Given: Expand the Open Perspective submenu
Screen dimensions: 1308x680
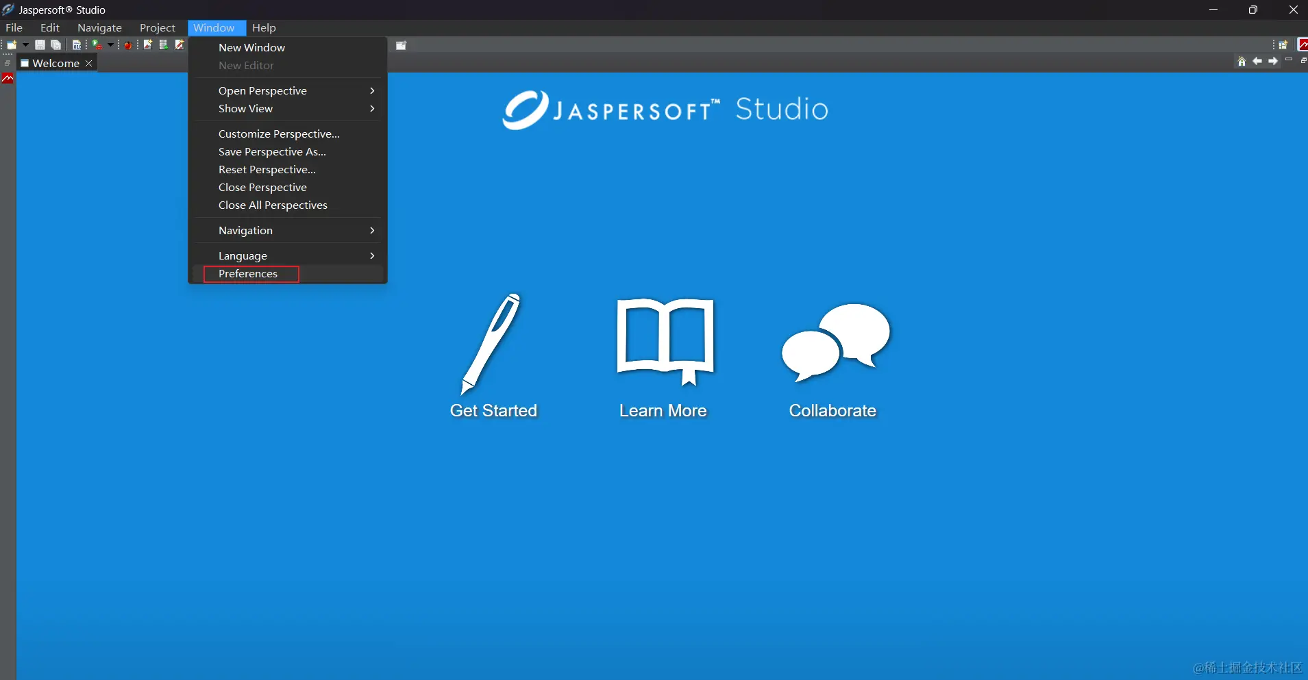Looking at the screenshot, I should (287, 90).
